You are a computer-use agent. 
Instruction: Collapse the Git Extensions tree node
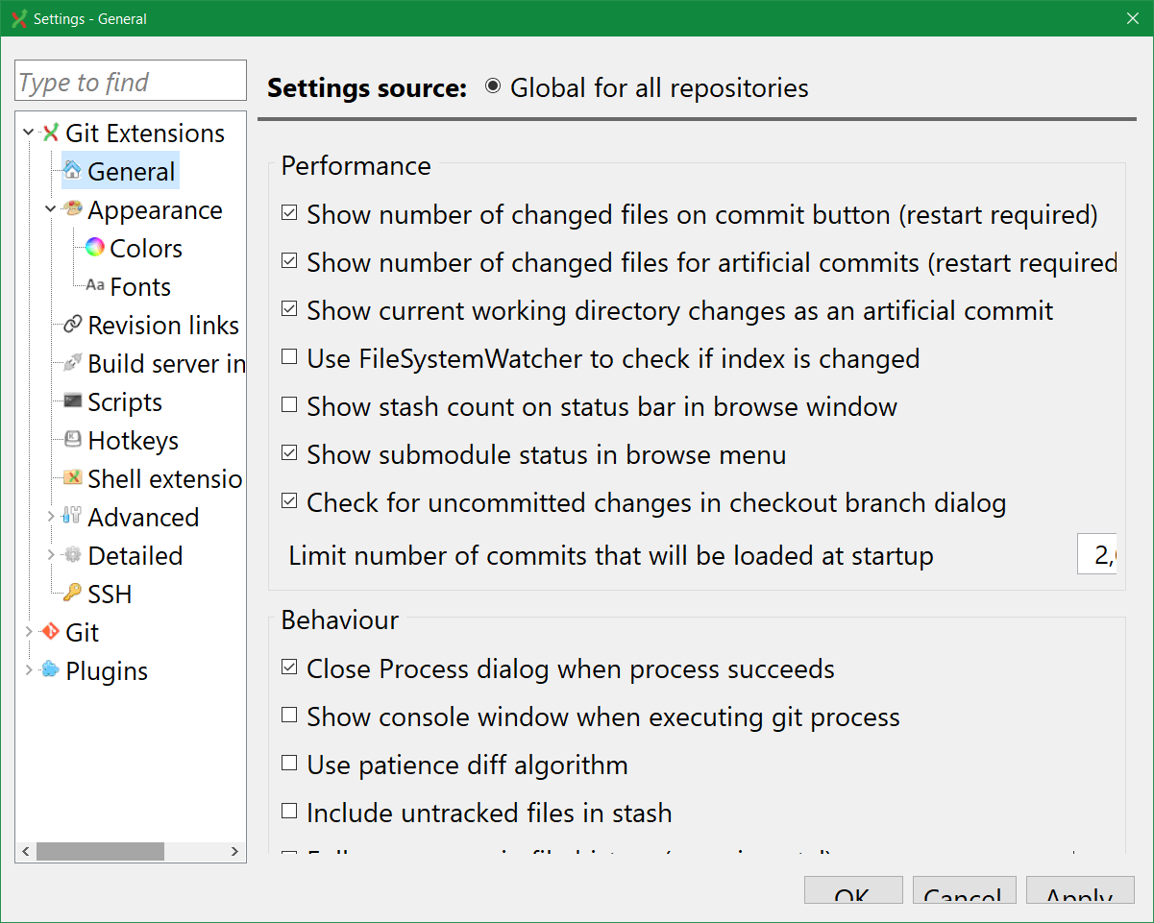[29, 133]
